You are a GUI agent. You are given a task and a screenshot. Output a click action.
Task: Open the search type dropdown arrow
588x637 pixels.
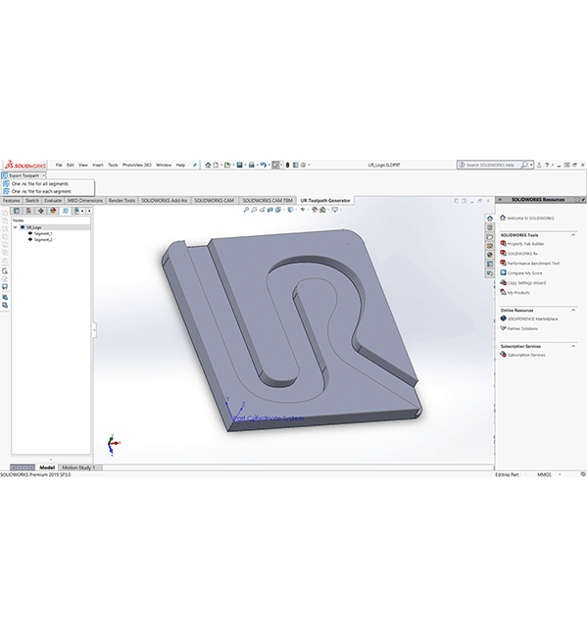pos(531,165)
